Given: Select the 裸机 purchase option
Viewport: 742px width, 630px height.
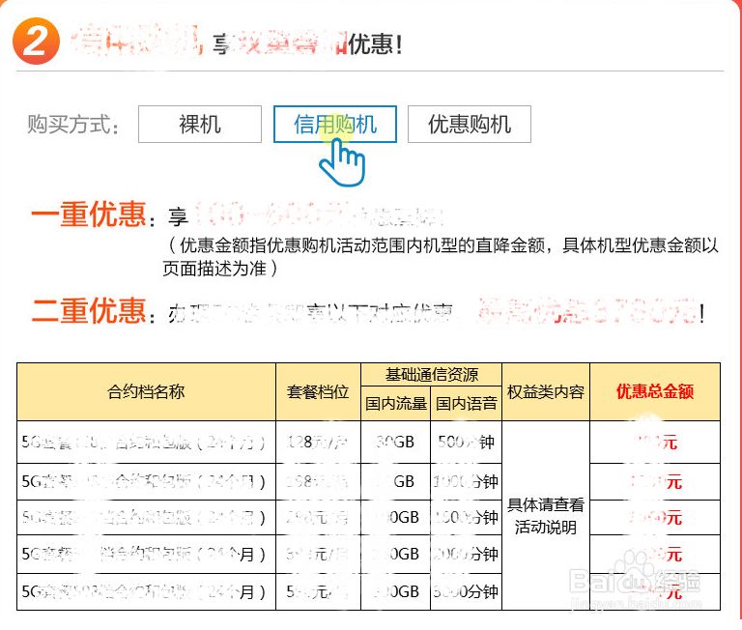Looking at the screenshot, I should [x=200, y=125].
